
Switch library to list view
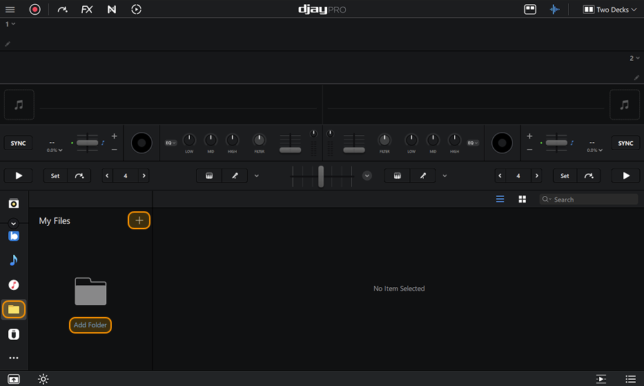500,200
